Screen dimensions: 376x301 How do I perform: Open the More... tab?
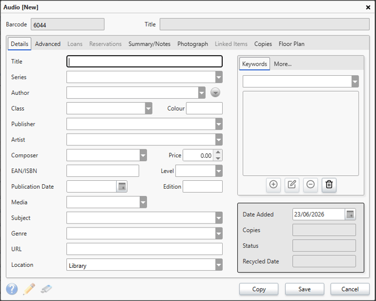click(282, 64)
